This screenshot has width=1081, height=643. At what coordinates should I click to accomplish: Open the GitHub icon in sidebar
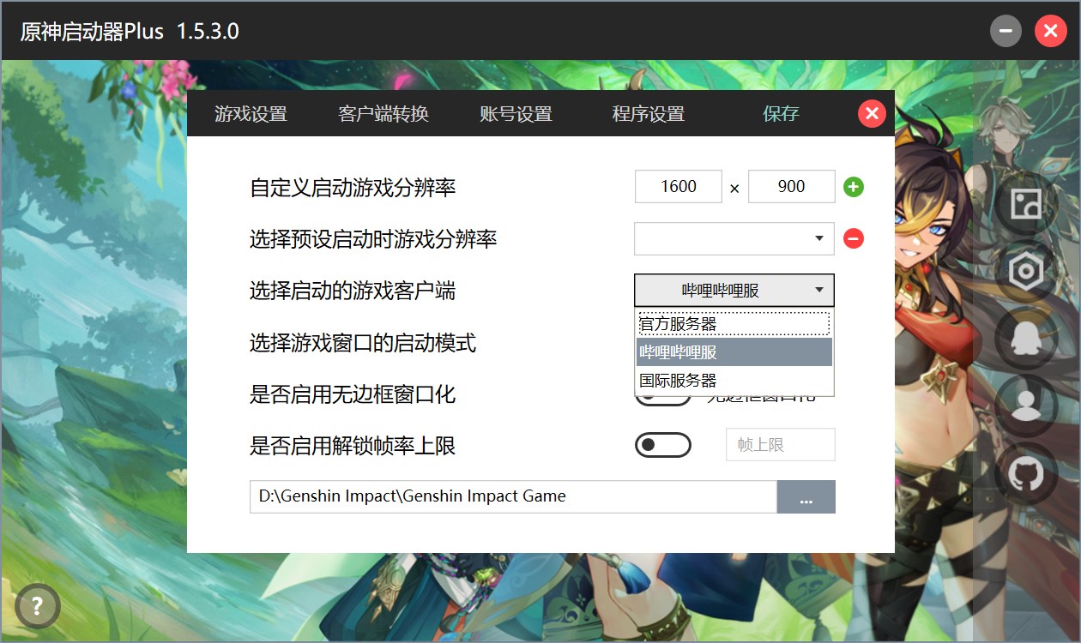(1025, 474)
